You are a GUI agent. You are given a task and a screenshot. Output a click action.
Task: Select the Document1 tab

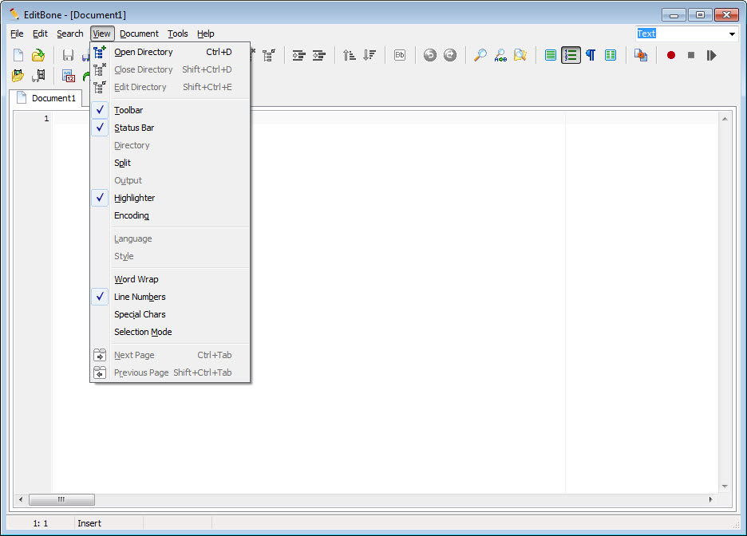46,98
